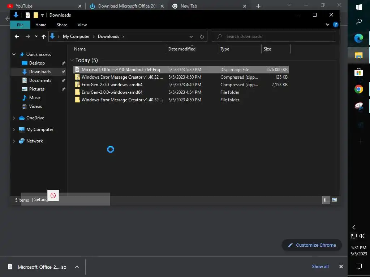Click the Desktop pin icon
Screen dimensions: 370x277
tap(63, 63)
